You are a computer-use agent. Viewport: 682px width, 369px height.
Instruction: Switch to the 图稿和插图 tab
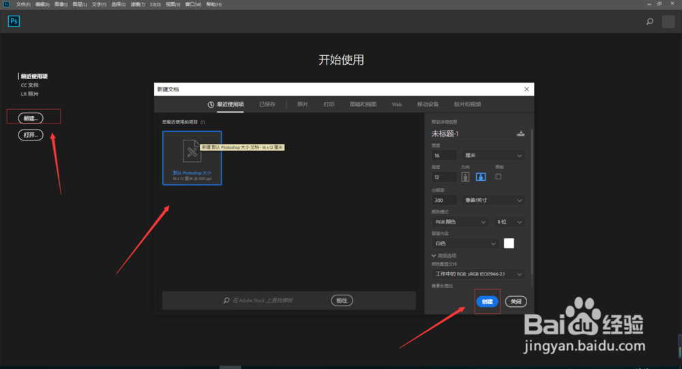[364, 104]
